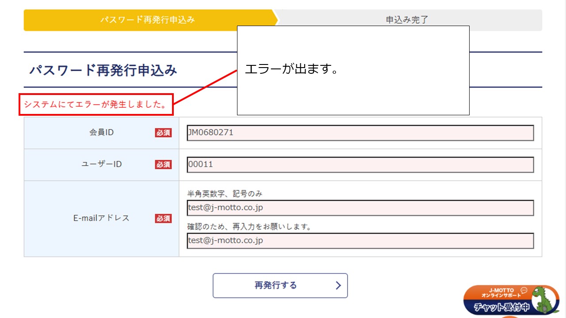566x318 pixels.
Task: Click the first E-mail address input field
Action: click(360, 208)
